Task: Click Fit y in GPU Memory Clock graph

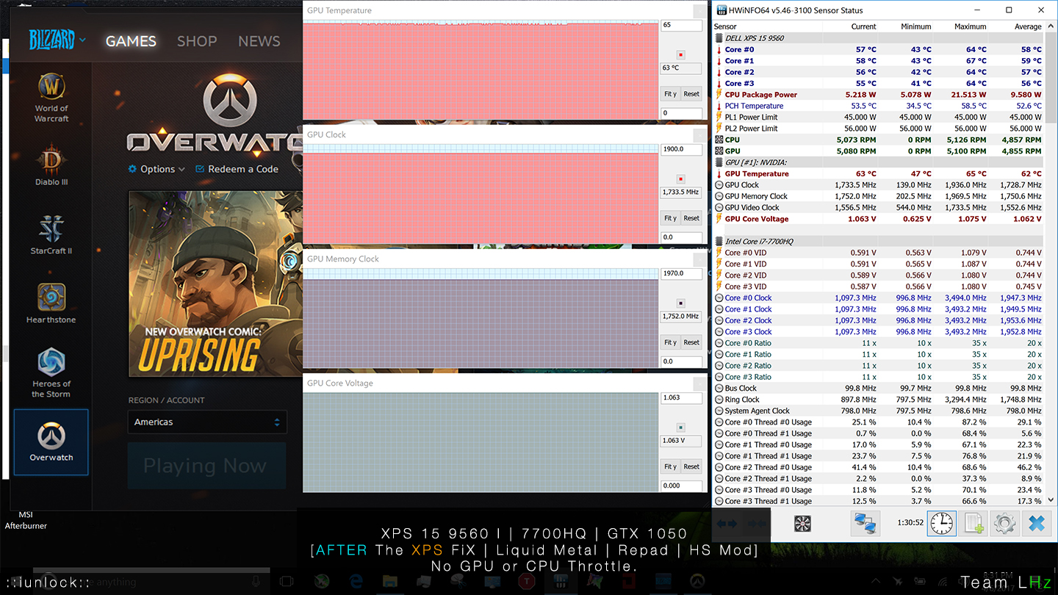Action: [670, 342]
